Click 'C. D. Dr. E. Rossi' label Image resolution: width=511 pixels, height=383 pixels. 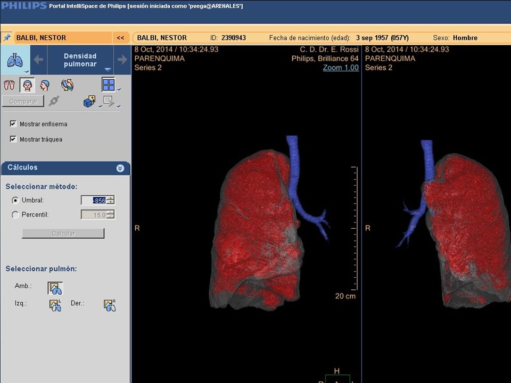(x=329, y=49)
